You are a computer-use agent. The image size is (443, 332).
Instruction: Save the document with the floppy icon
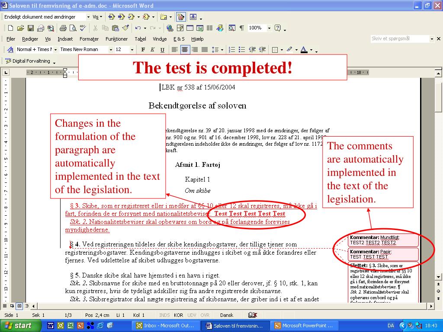[31, 28]
